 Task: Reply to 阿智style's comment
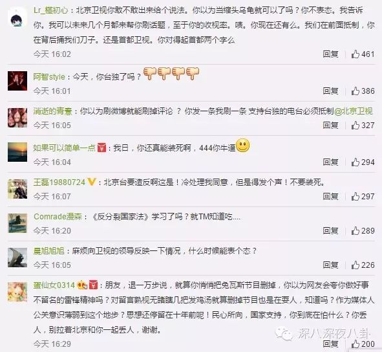pyautogui.click(x=330, y=91)
